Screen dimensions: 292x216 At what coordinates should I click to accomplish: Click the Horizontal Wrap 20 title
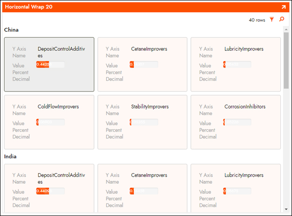point(29,7)
